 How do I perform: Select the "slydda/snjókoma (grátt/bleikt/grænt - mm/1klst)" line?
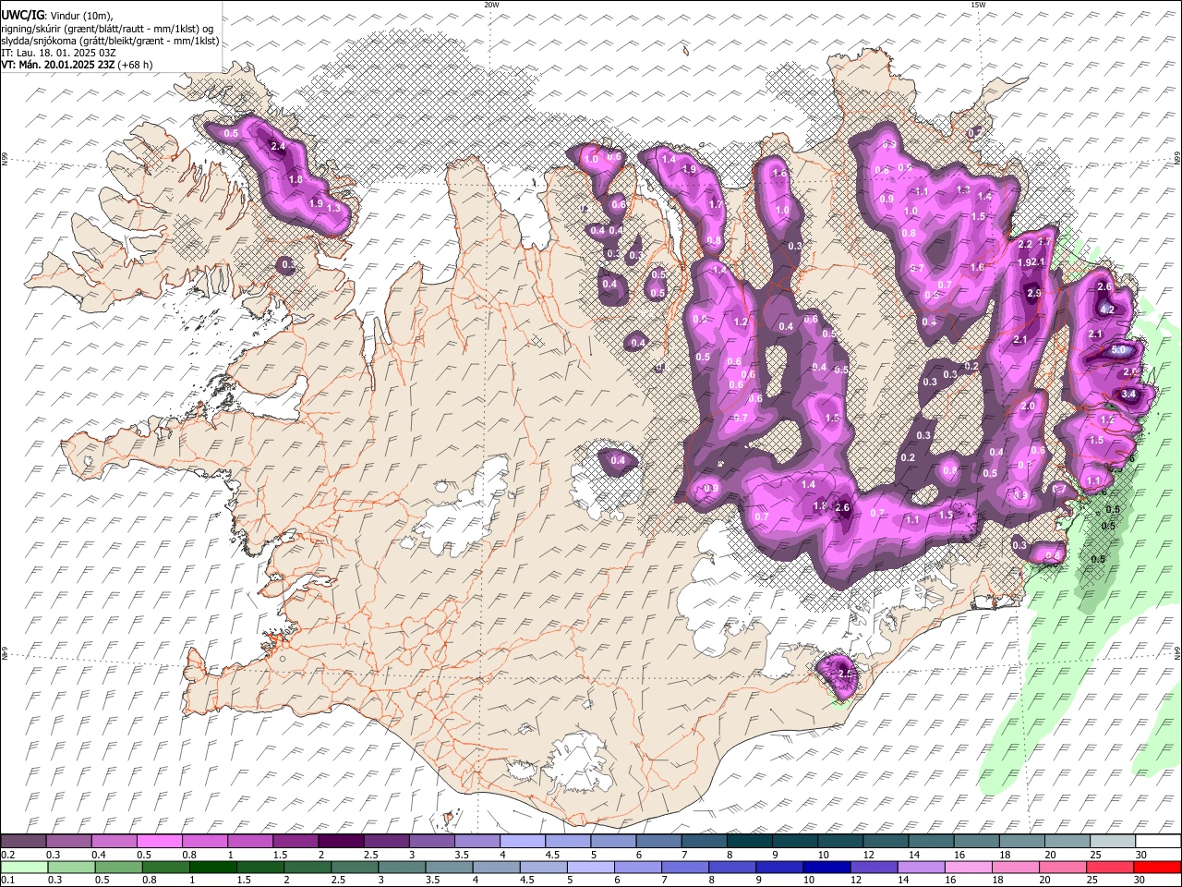110,42
